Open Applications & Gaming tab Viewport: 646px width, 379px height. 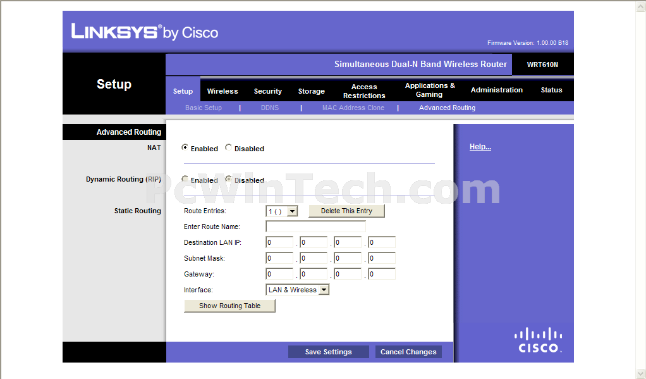(430, 90)
